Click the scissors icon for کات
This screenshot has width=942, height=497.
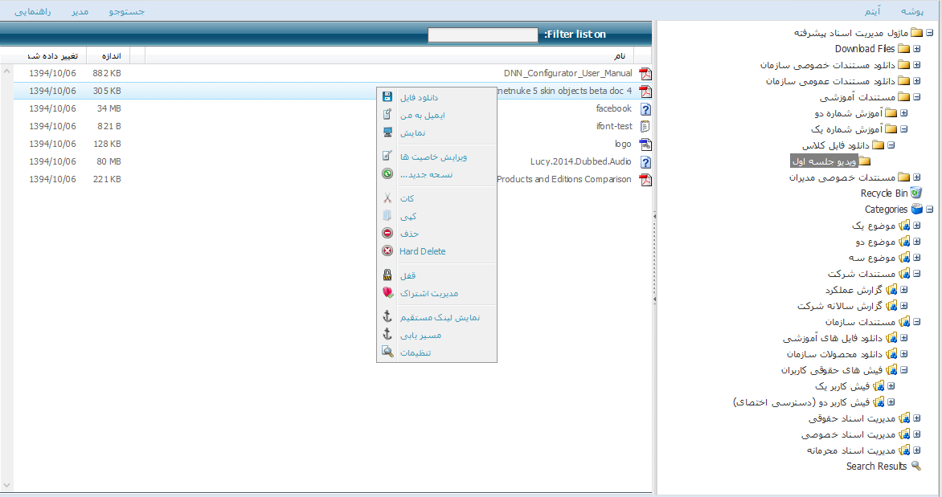387,198
